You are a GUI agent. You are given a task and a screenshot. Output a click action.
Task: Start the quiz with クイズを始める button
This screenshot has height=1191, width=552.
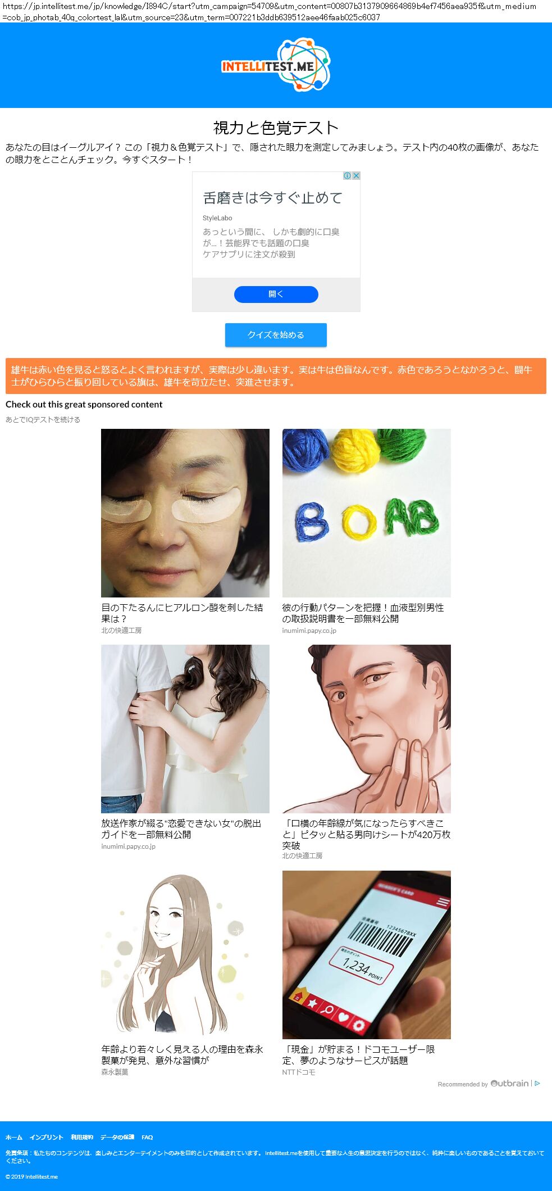coord(276,335)
